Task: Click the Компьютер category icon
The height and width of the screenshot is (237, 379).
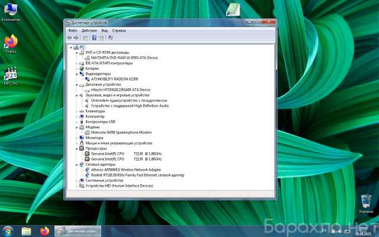Action: pyautogui.click(x=82, y=116)
